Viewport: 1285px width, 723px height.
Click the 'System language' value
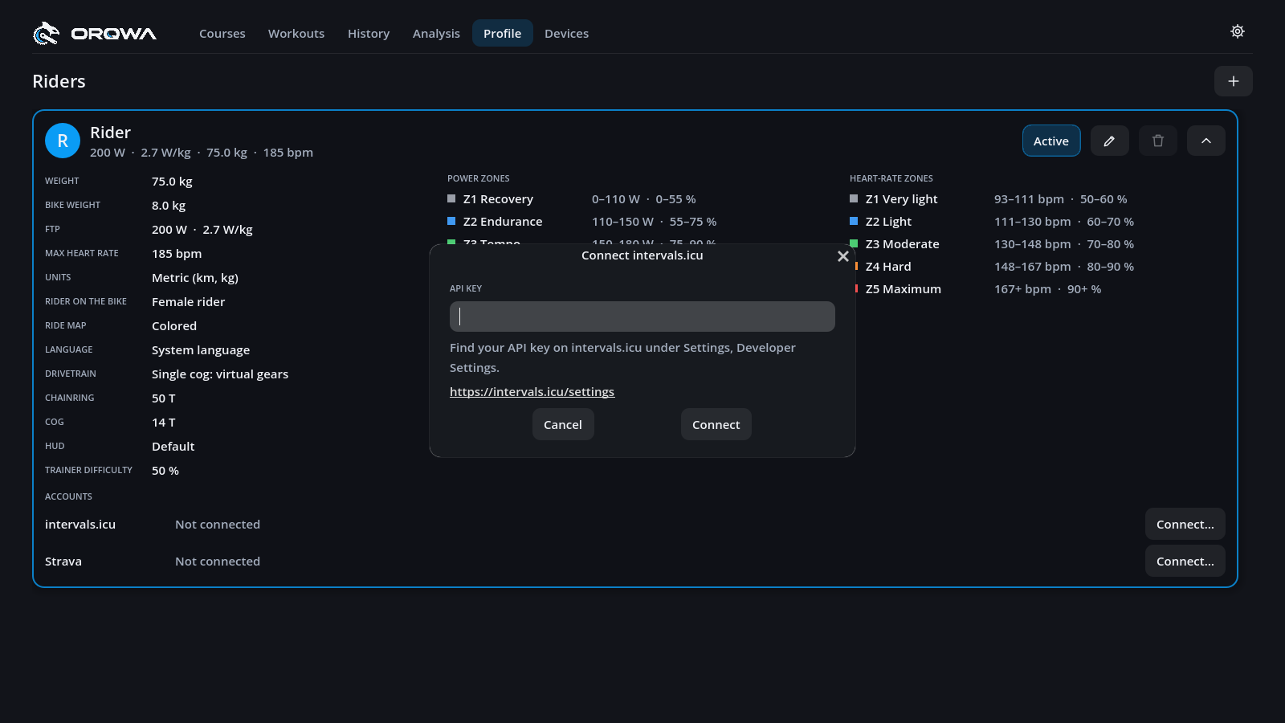201,350
